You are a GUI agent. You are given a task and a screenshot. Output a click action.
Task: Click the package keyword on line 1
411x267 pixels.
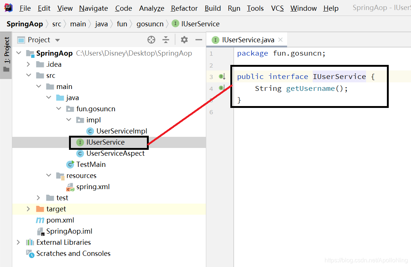(252, 53)
